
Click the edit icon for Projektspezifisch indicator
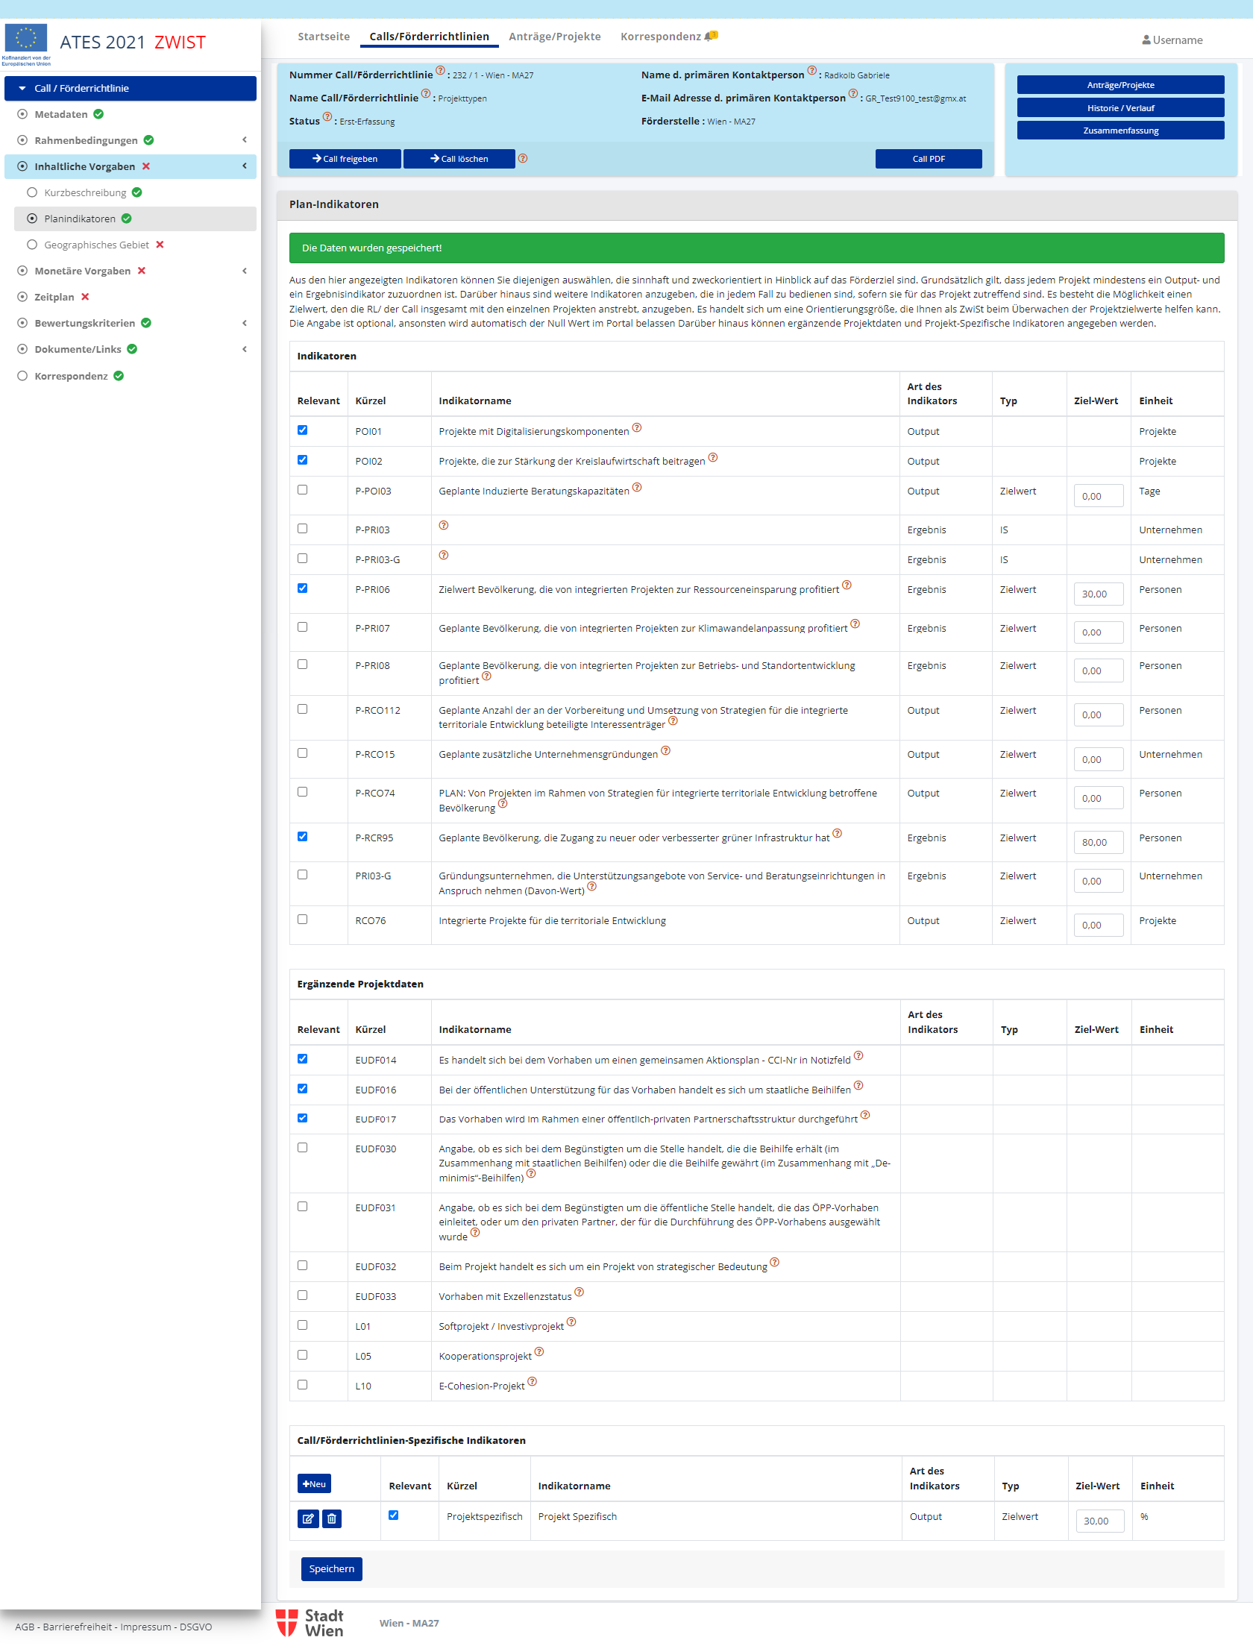point(308,1518)
